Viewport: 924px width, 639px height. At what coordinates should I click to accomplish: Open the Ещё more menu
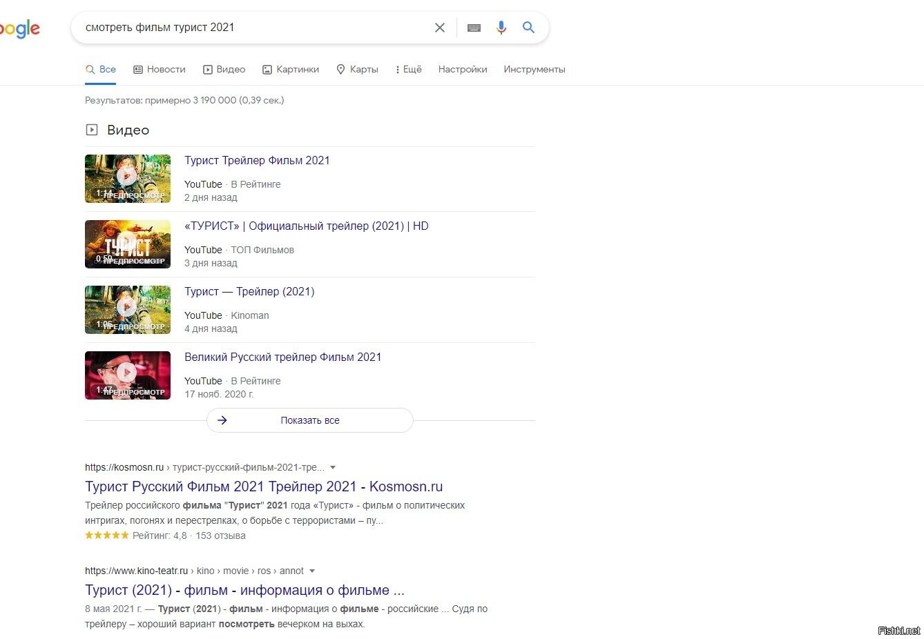pos(408,69)
